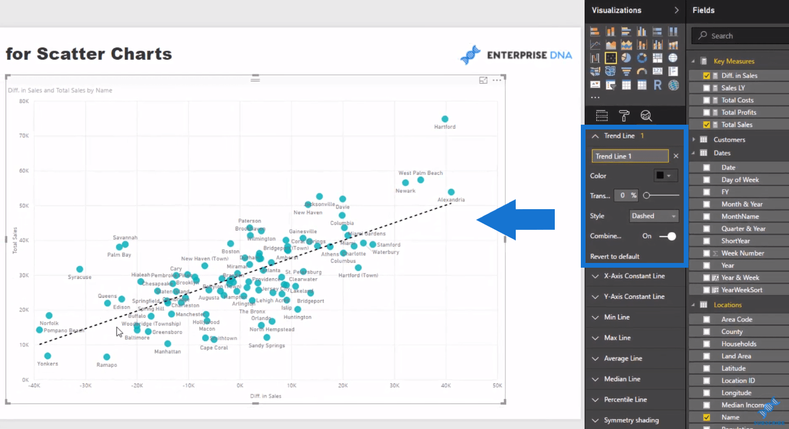Click the Fields Search box
This screenshot has height=429, width=789.
[741, 35]
